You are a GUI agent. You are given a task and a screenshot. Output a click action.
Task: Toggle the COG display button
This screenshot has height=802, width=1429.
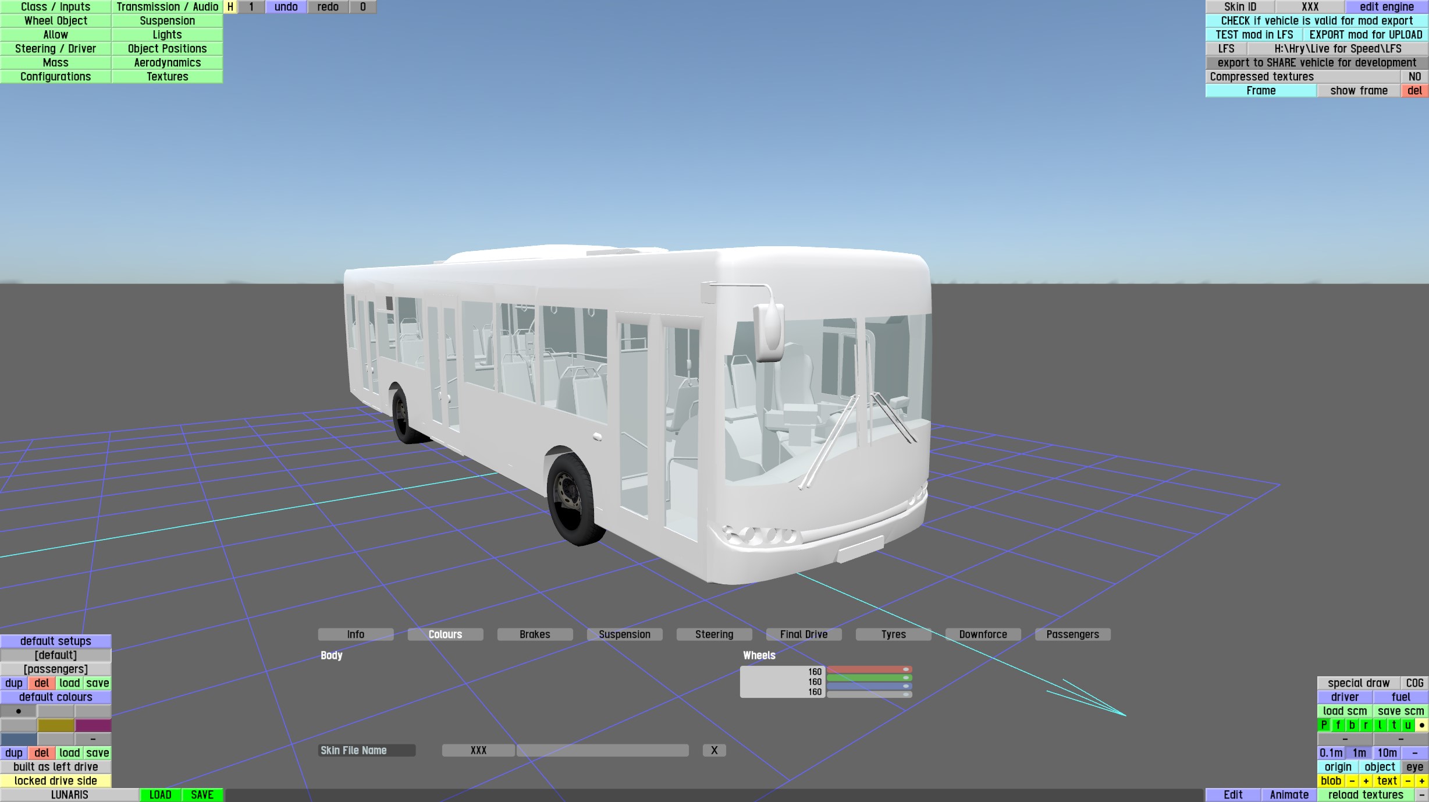1414,683
